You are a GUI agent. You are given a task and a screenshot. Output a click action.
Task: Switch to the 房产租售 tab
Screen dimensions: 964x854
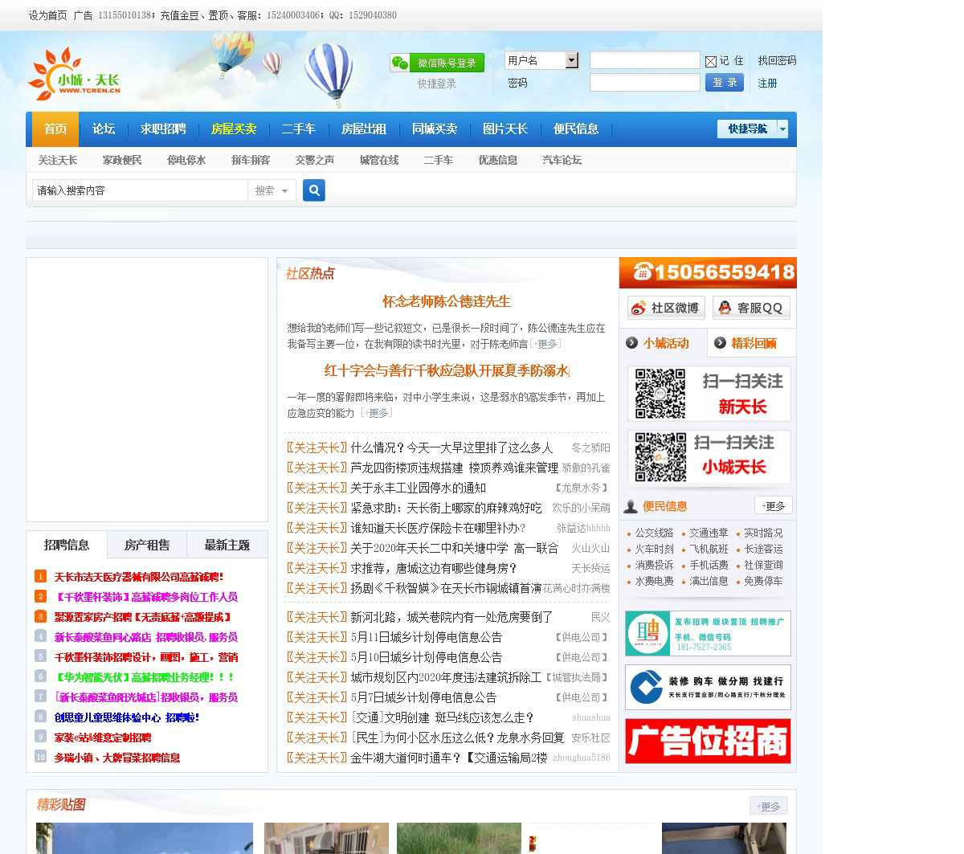[x=147, y=545]
